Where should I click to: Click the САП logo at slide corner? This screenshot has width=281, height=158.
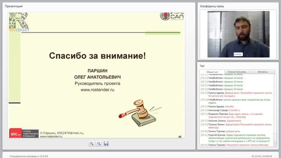[172, 16]
